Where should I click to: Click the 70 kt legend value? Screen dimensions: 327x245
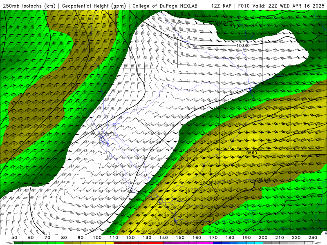(47, 238)
